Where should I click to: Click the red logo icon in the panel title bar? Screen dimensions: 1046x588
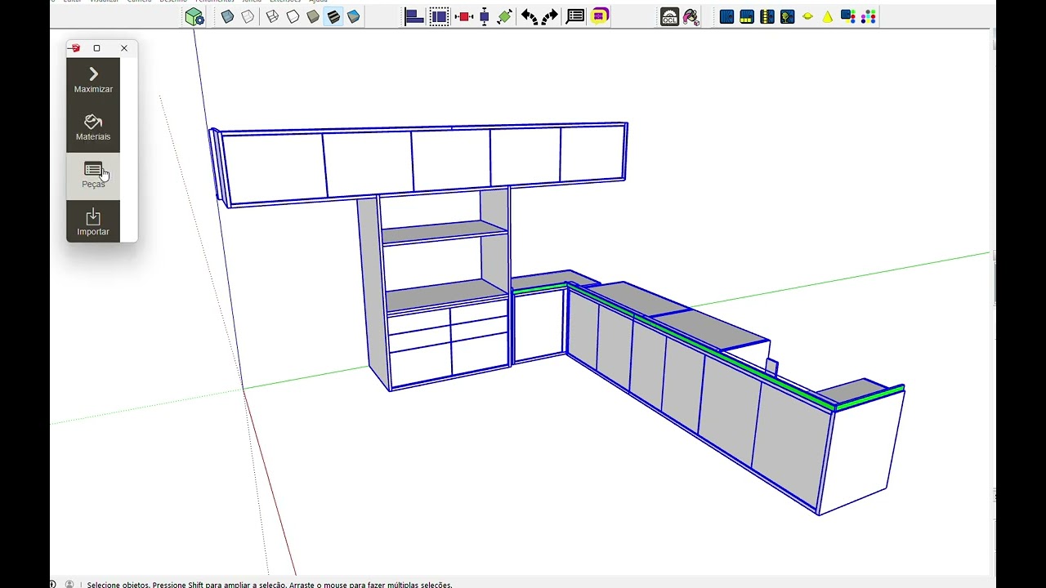pyautogui.click(x=75, y=48)
